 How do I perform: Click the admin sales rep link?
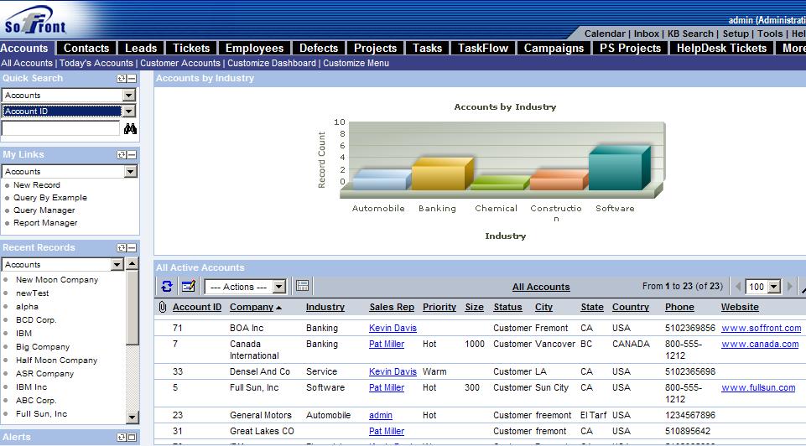[381, 415]
